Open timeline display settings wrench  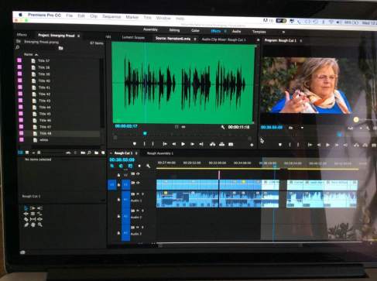[x=148, y=166]
